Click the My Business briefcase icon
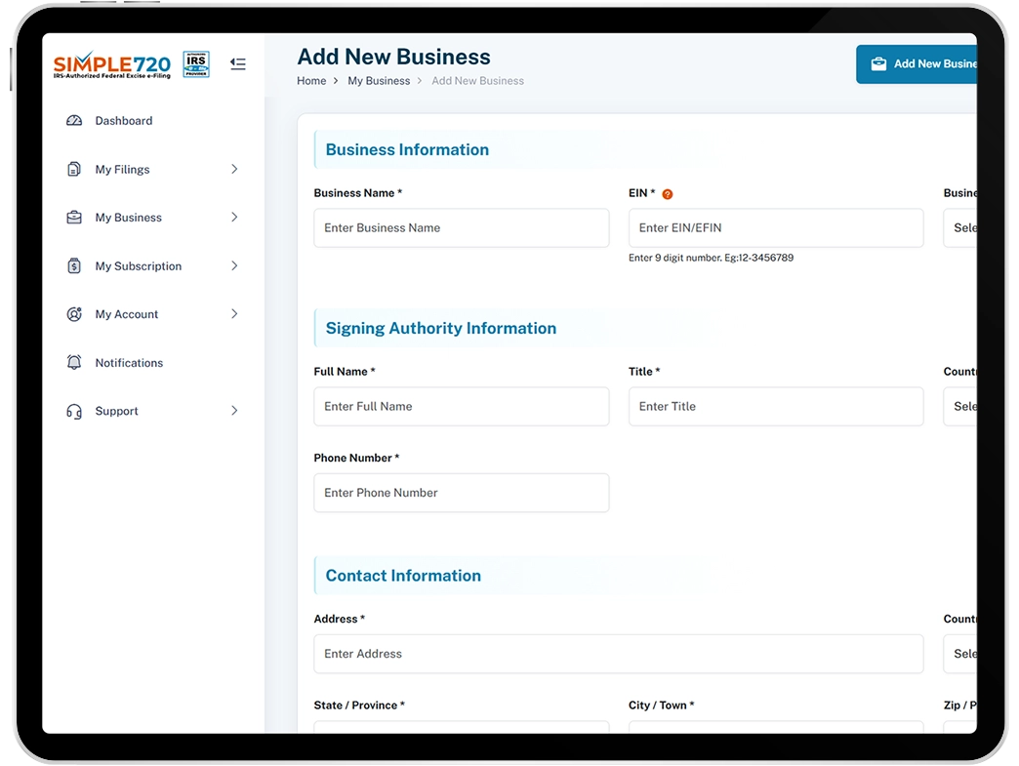 (x=74, y=217)
